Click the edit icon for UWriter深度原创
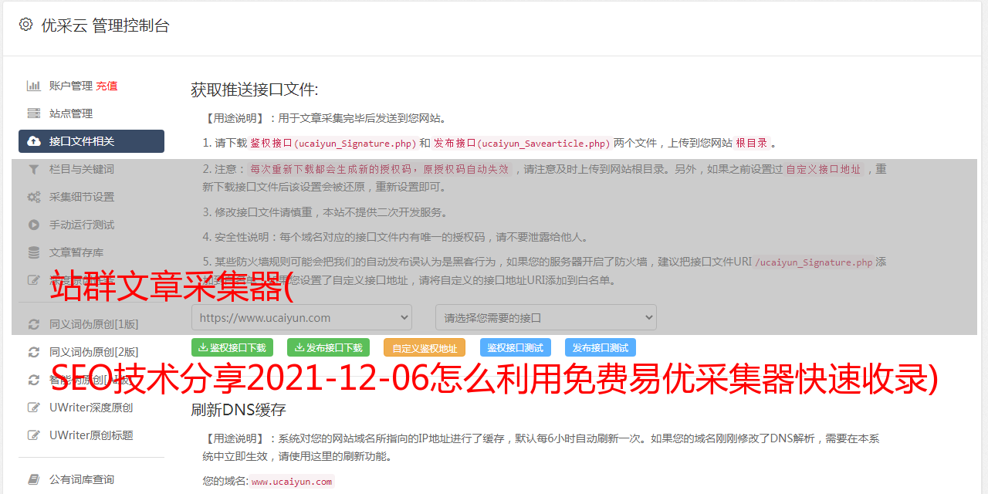This screenshot has width=988, height=494. [33, 408]
